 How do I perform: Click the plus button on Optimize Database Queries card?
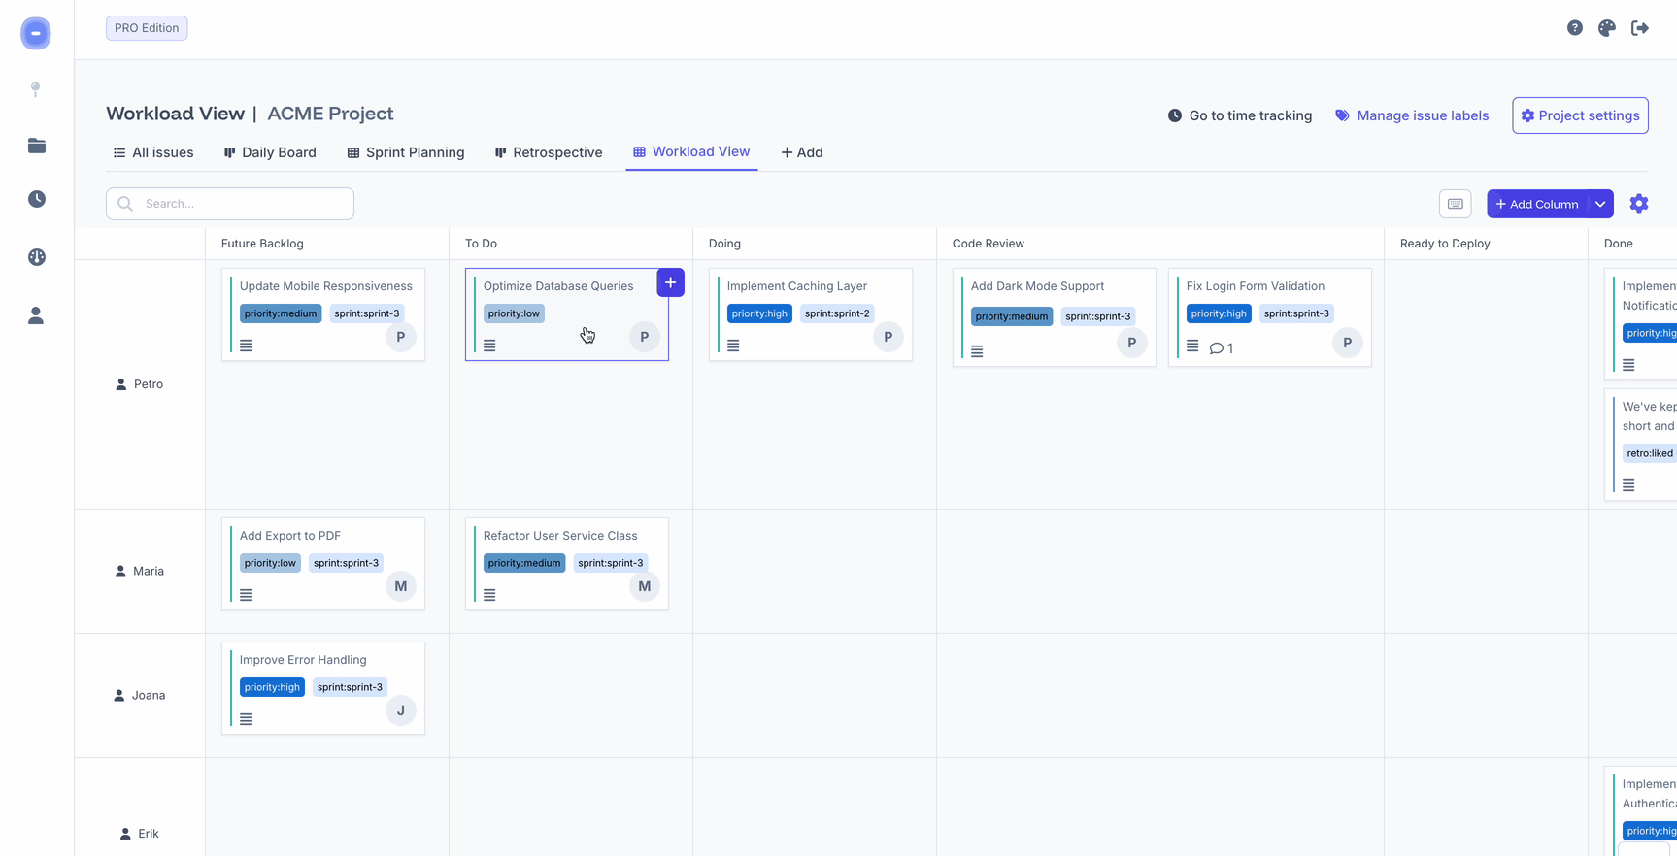tap(670, 282)
